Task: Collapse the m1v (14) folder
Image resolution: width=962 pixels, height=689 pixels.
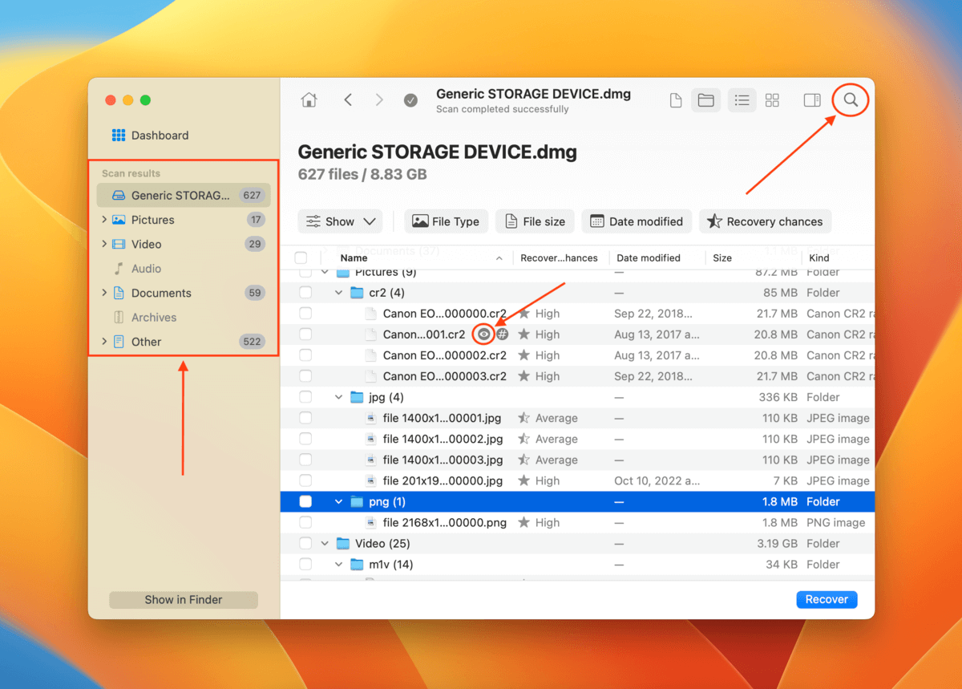Action: (338, 564)
